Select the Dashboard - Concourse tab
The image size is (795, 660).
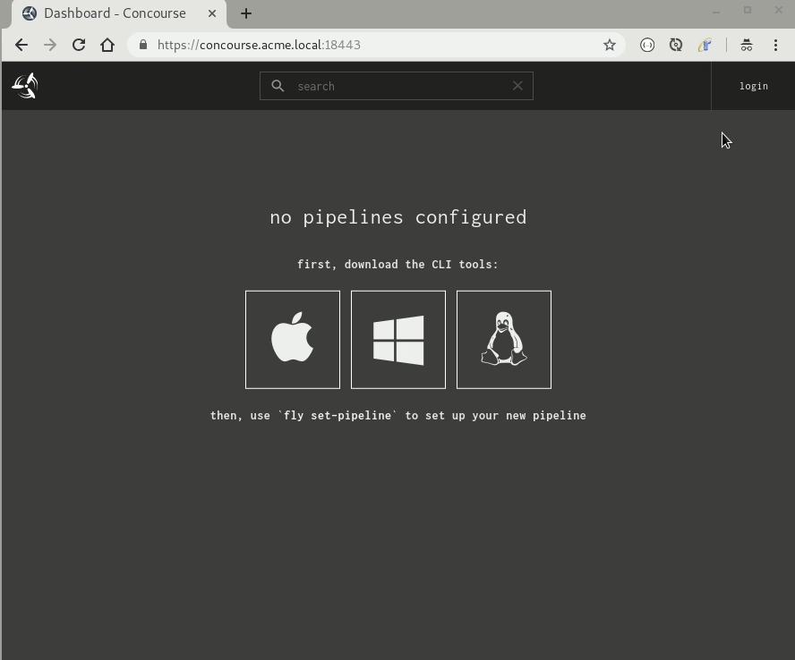115,13
